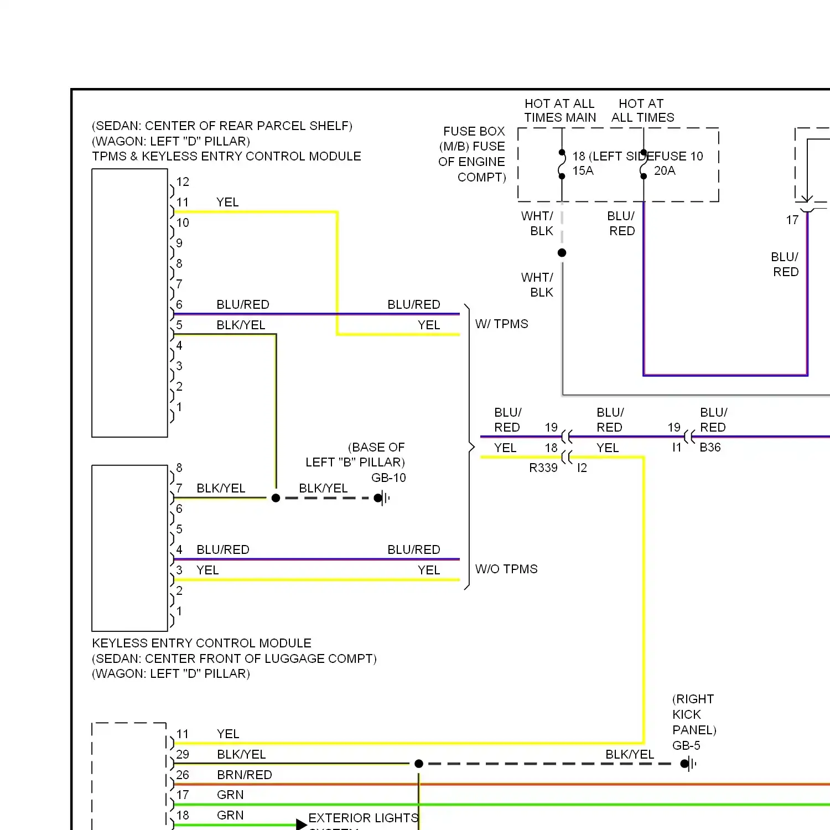The width and height of the screenshot is (830, 830).
Task: Click the 'I2' connector label
Action: pyautogui.click(x=582, y=468)
